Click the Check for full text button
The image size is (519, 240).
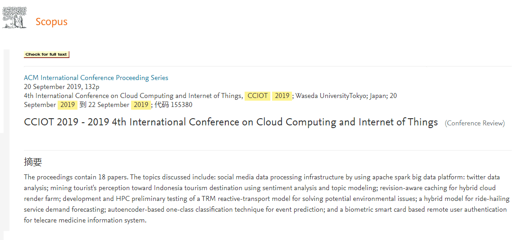[46, 54]
